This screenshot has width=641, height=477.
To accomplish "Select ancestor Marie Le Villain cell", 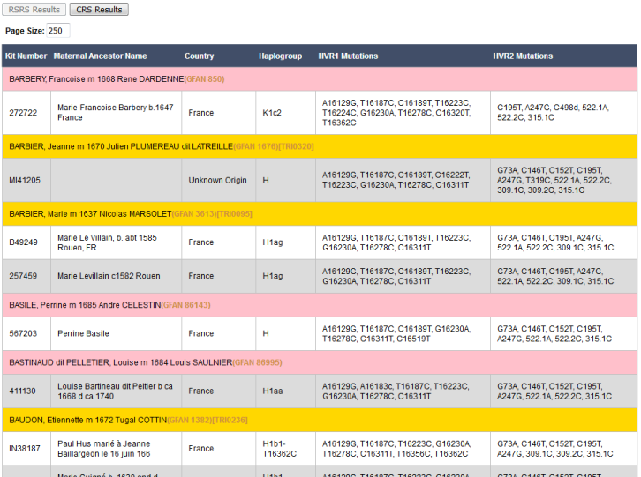I will point(116,242).
